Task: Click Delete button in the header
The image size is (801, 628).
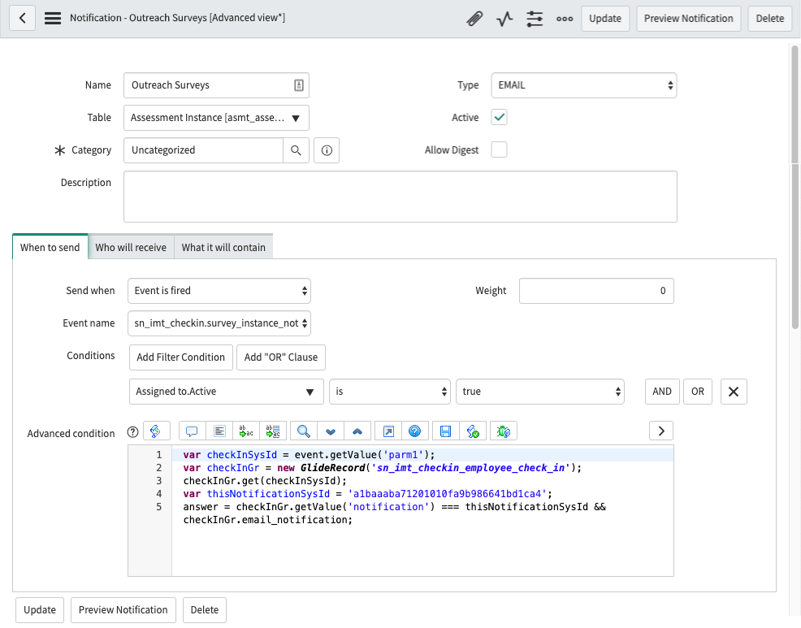Action: [770, 19]
